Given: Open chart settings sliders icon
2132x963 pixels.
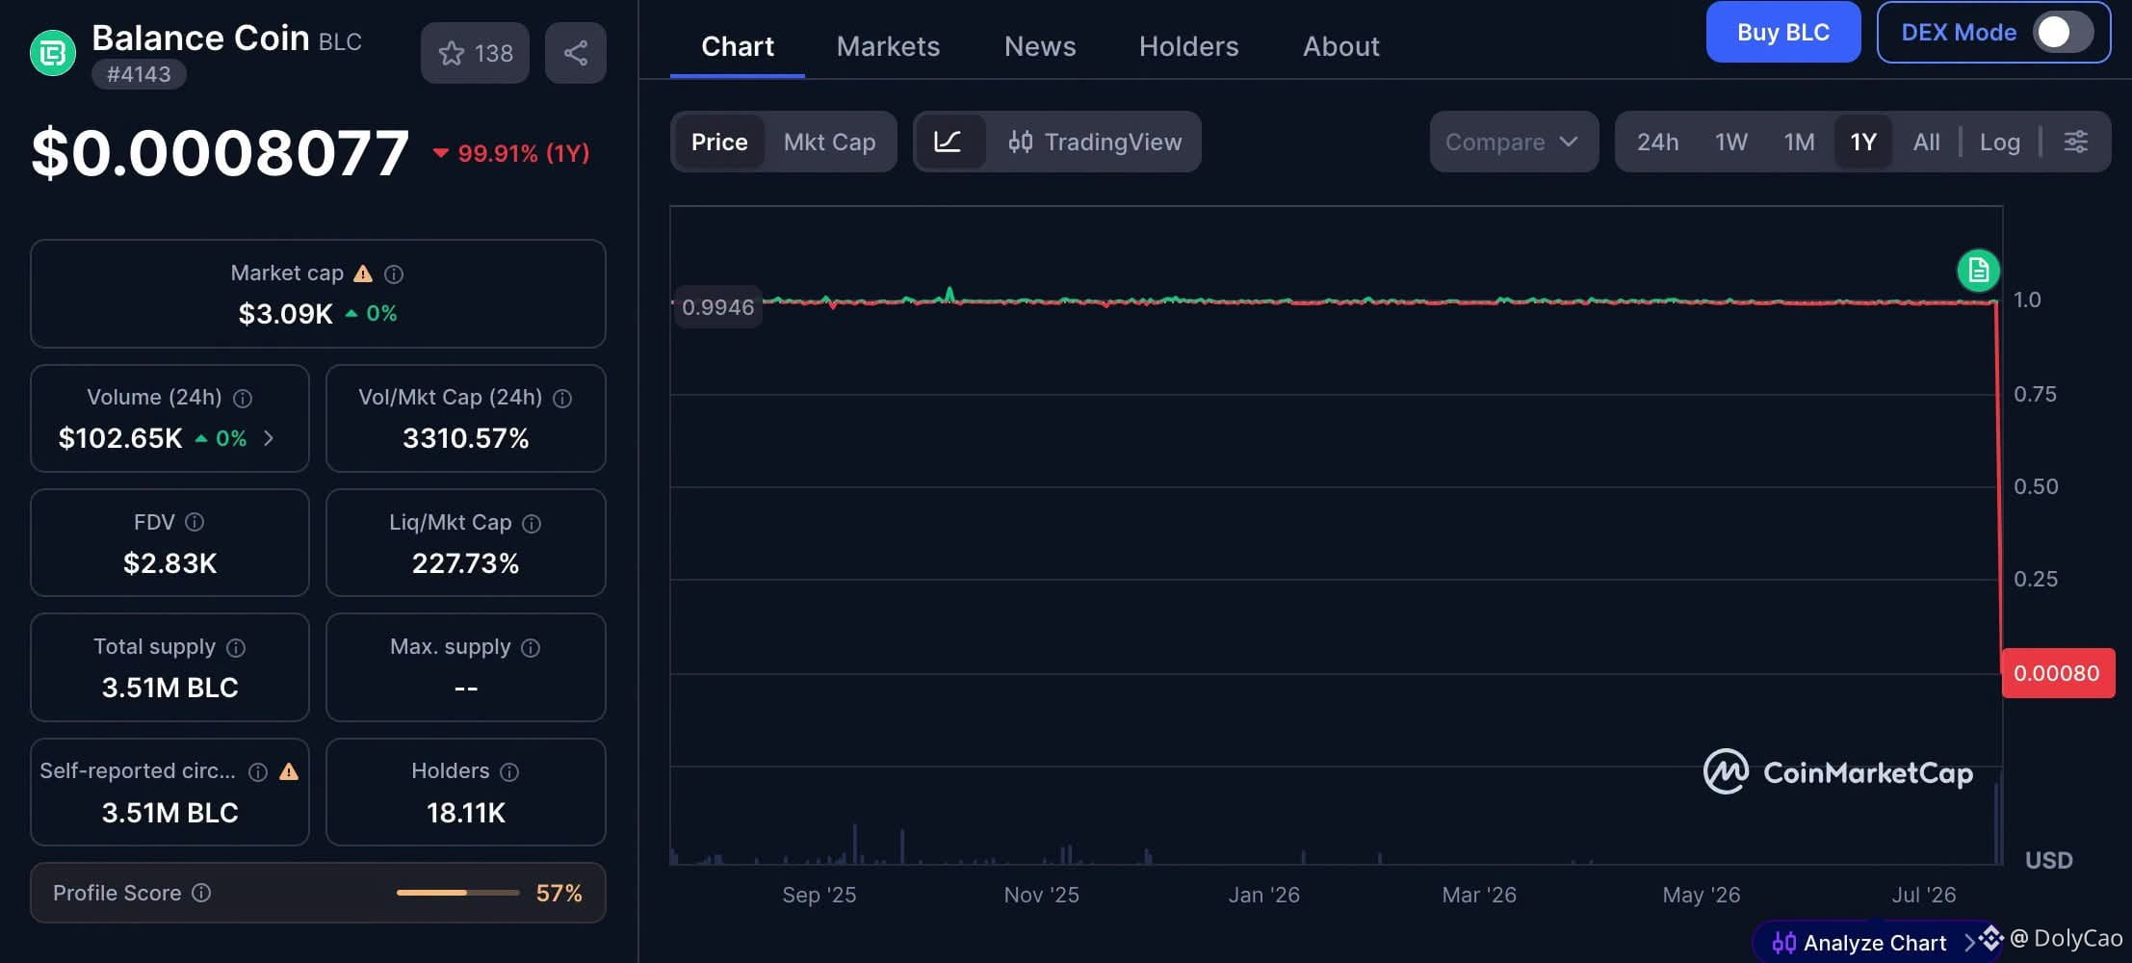Looking at the screenshot, I should (x=2075, y=142).
